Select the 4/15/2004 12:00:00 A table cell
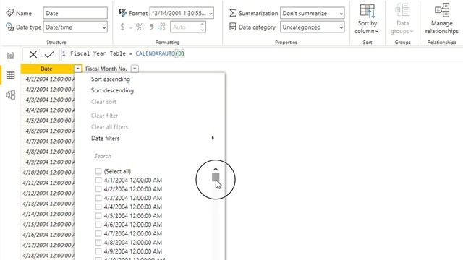The height and width of the screenshot is (260, 463). 48,225
